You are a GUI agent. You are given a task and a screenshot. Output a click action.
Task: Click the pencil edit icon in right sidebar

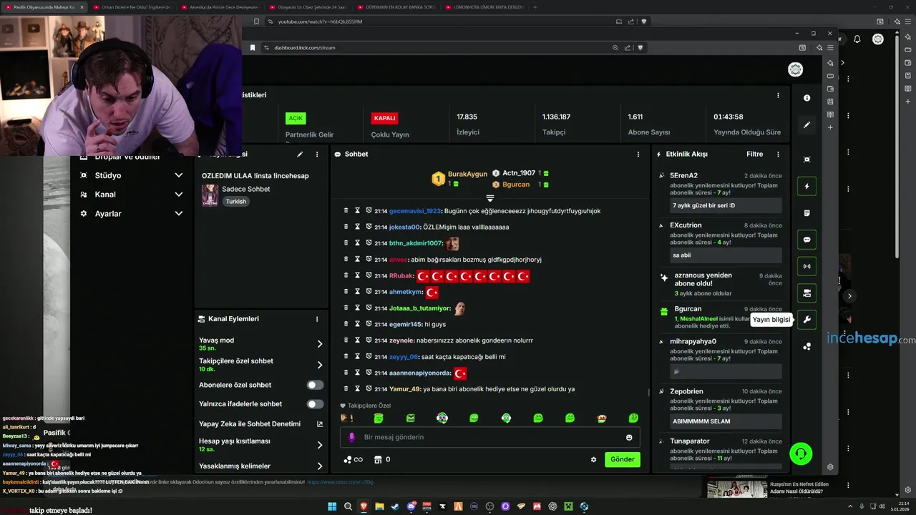pyautogui.click(x=807, y=124)
